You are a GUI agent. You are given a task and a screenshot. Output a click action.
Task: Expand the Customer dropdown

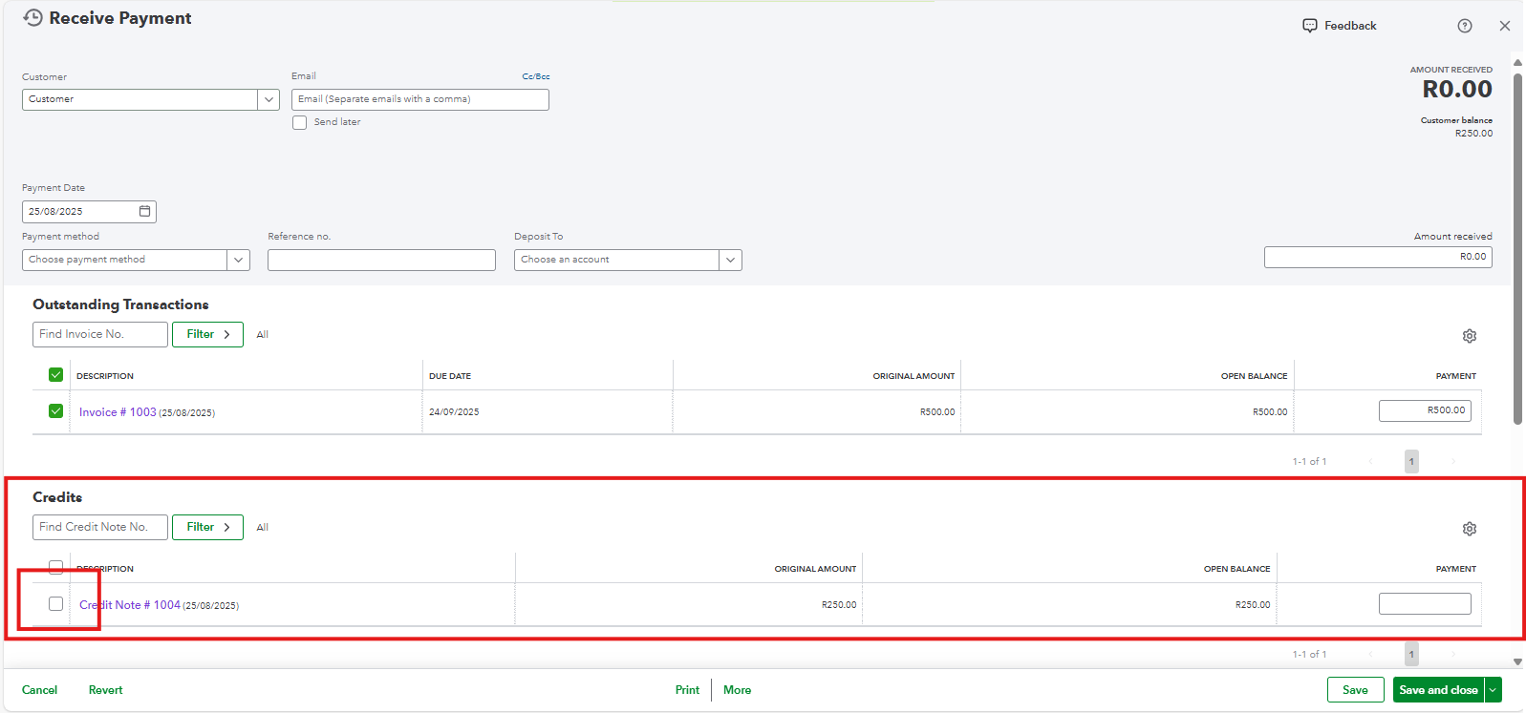(269, 99)
